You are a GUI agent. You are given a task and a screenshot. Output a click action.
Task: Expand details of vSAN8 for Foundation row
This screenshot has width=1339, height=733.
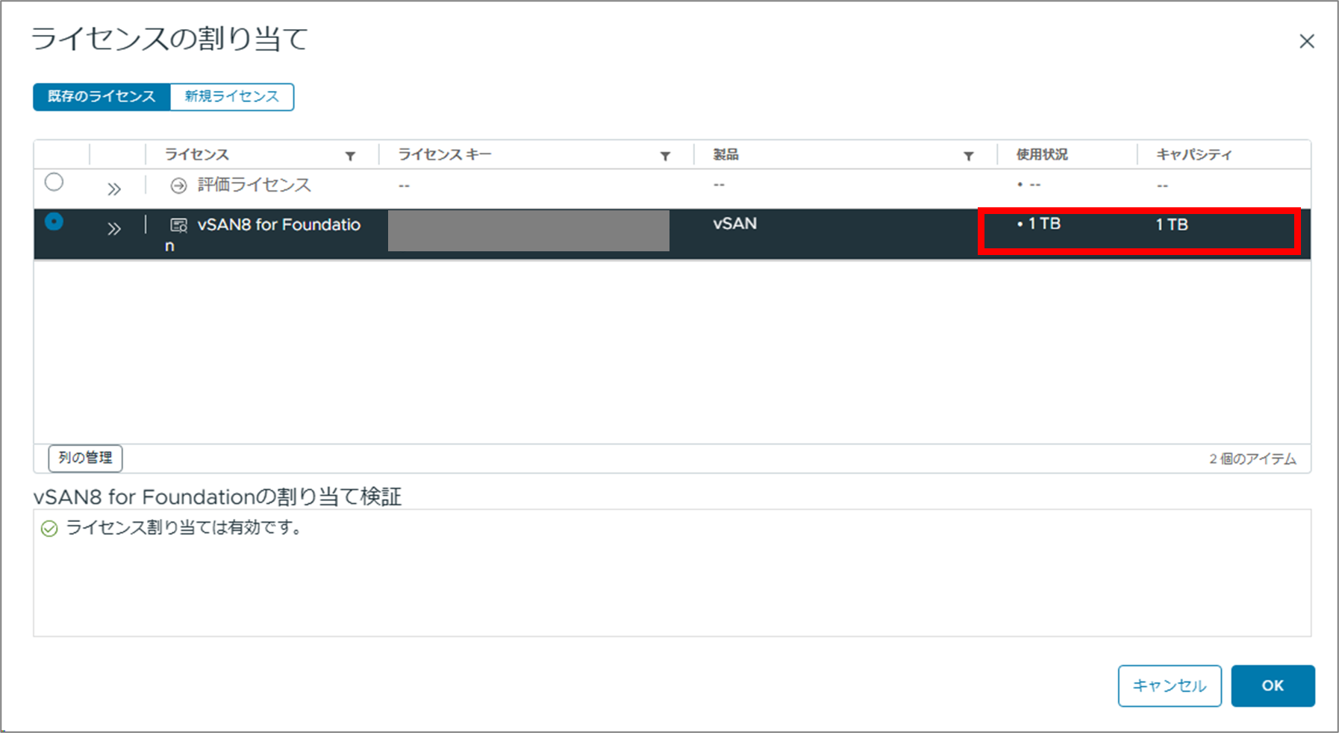pos(113,228)
